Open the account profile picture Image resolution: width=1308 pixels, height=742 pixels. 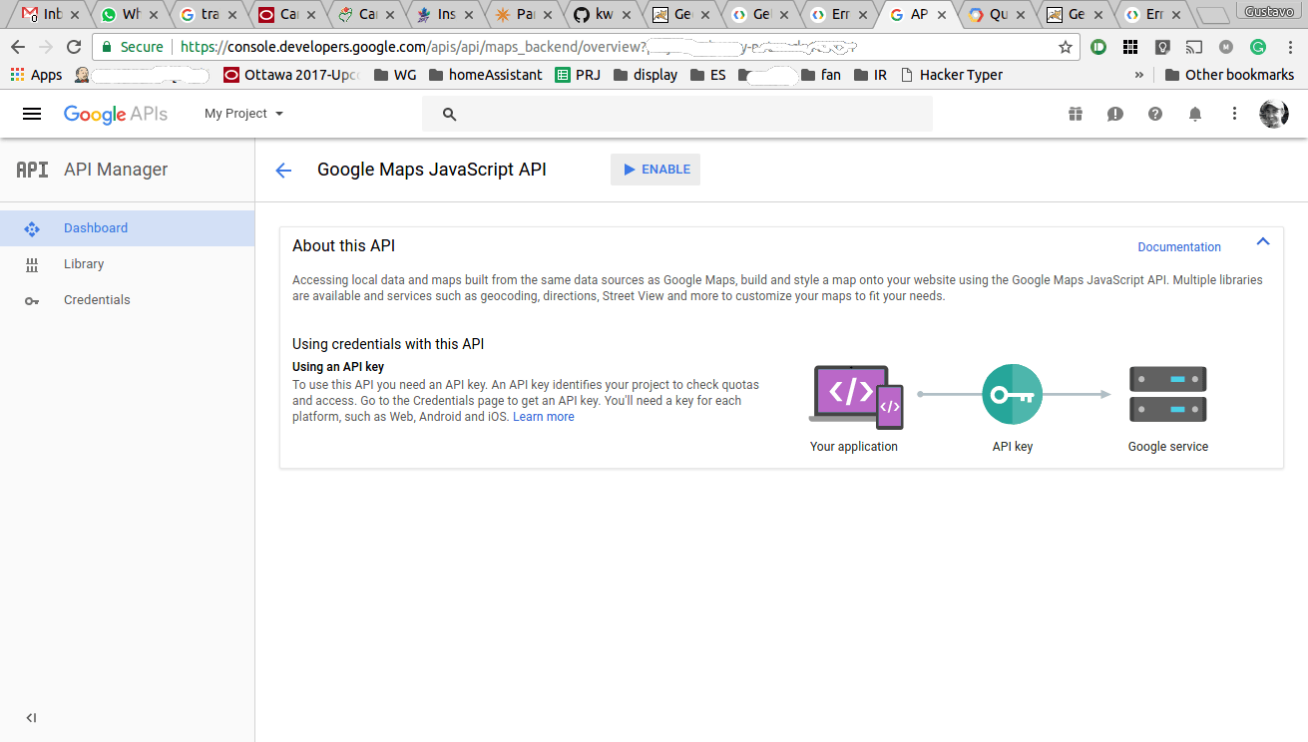coord(1274,114)
